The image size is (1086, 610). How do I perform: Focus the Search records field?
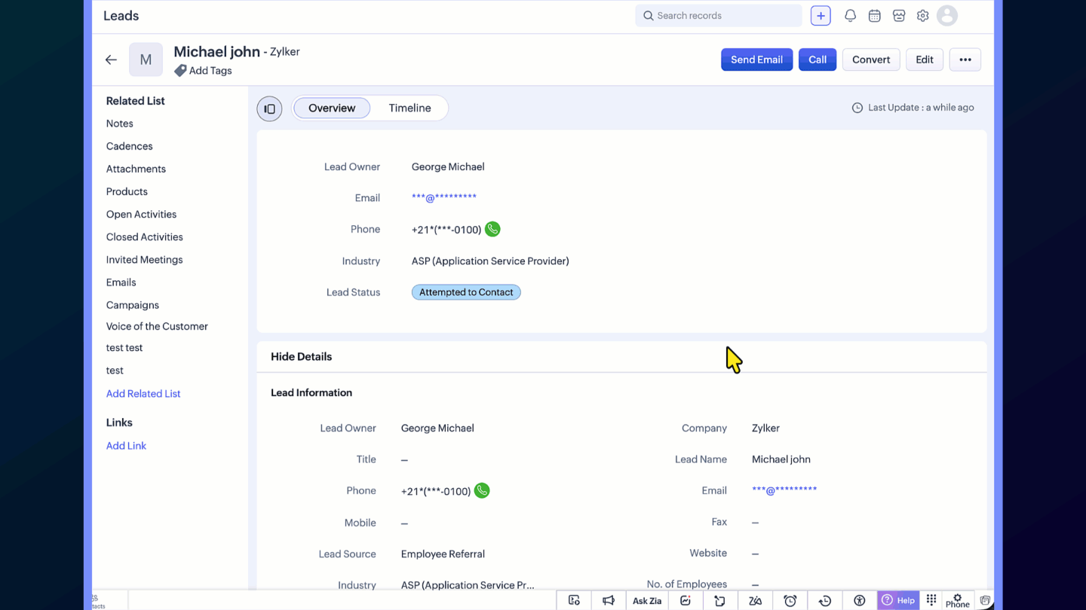[719, 16]
